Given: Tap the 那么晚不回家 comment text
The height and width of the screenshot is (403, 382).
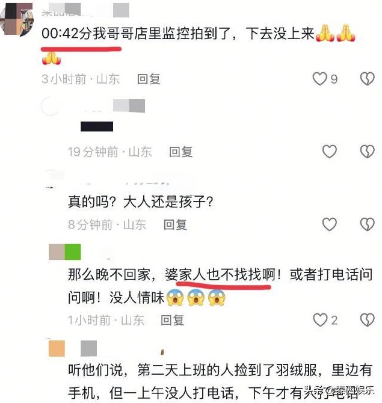Looking at the screenshot, I should click(x=220, y=286).
